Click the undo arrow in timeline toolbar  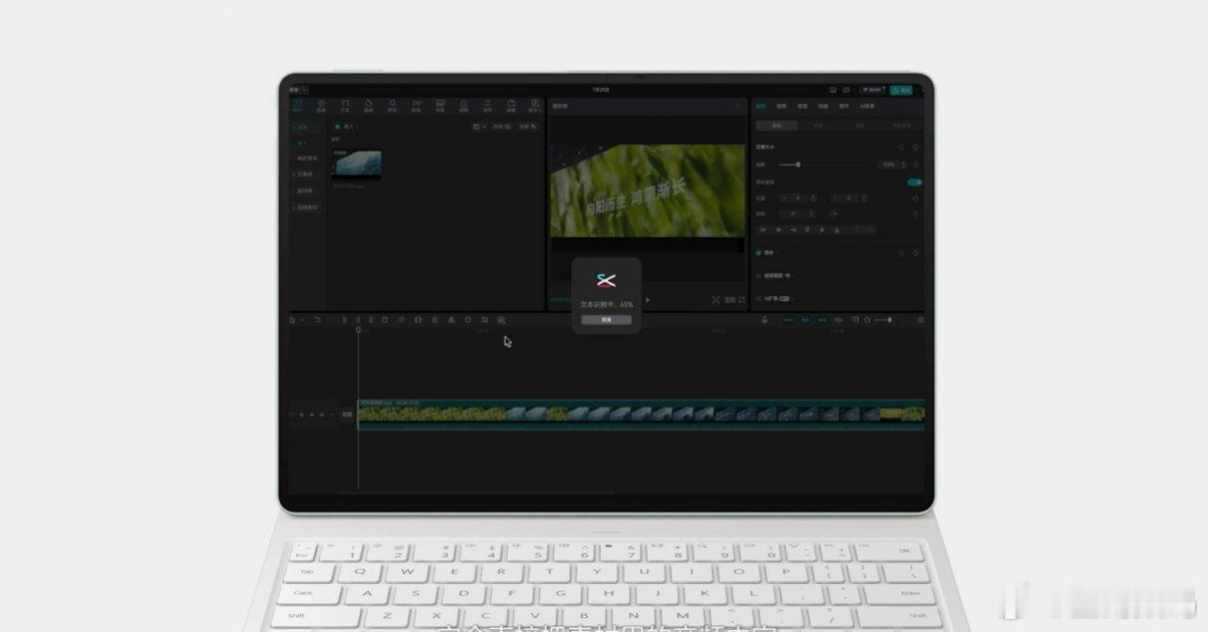(x=317, y=320)
